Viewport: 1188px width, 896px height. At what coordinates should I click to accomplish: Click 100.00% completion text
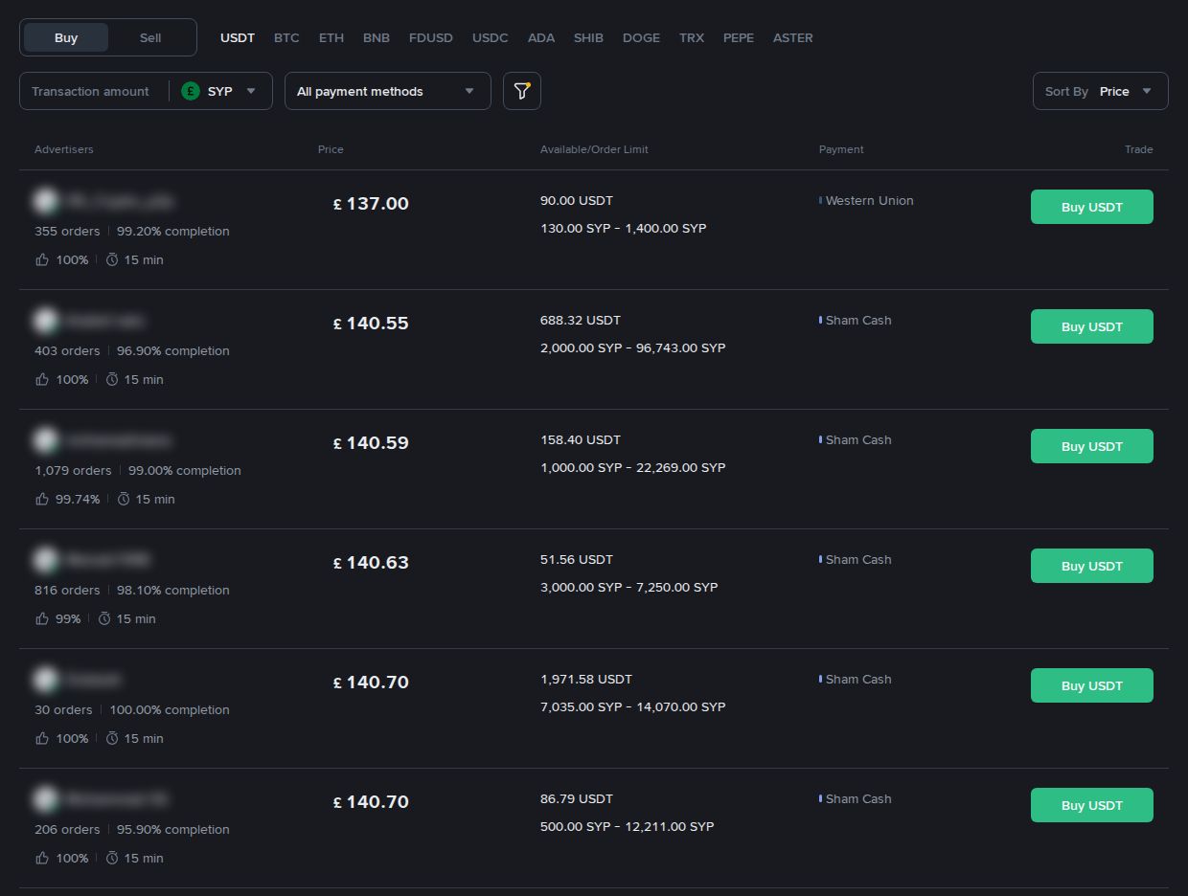click(x=170, y=709)
